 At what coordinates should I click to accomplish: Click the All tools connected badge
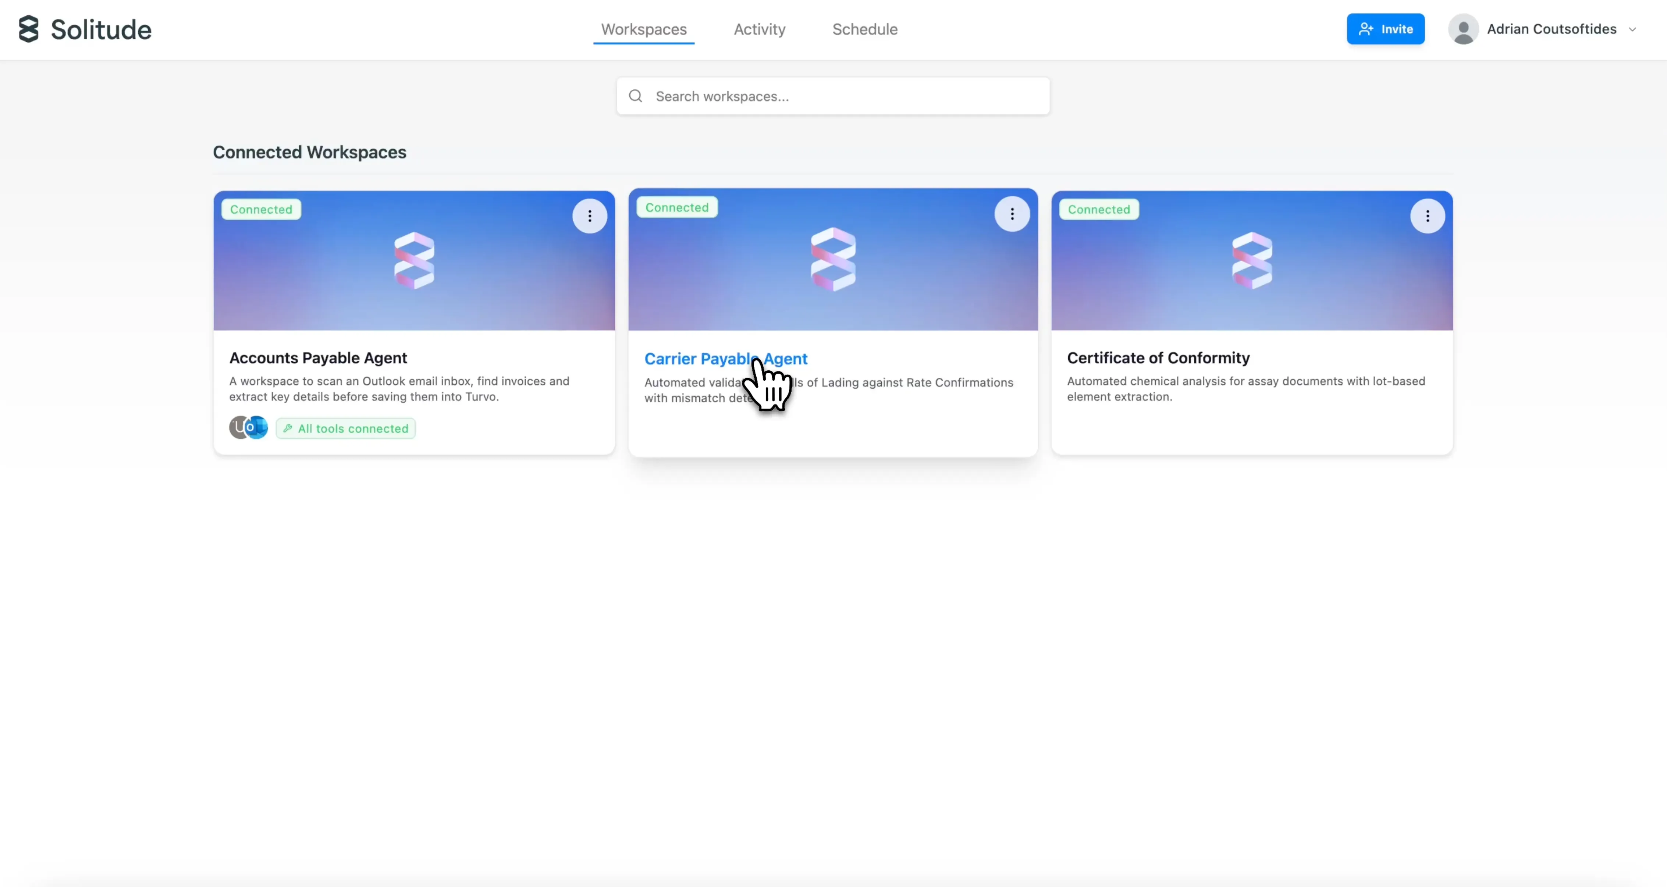tap(345, 428)
